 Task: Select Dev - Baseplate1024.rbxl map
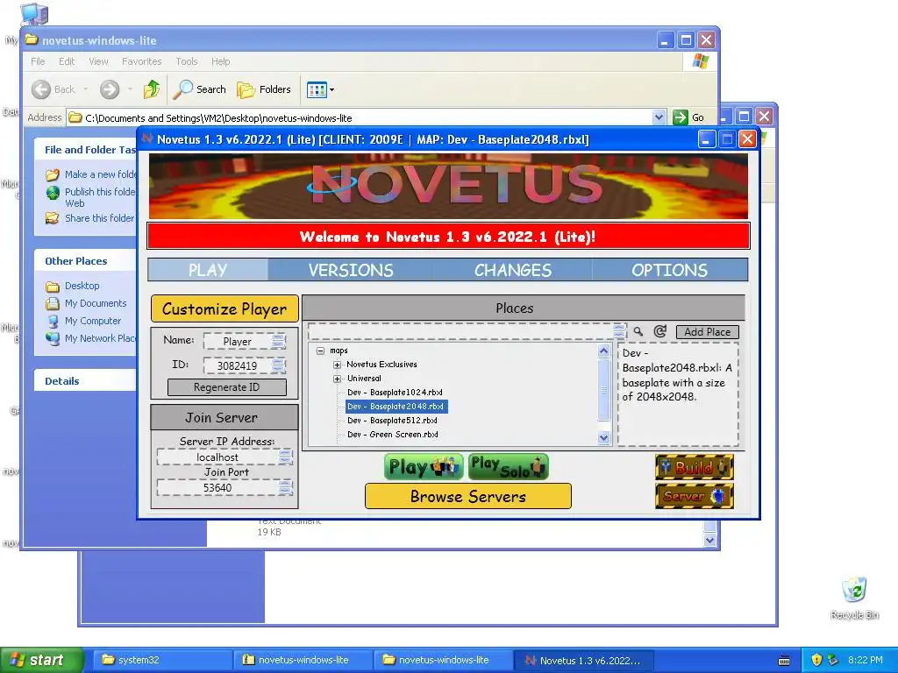(x=395, y=393)
